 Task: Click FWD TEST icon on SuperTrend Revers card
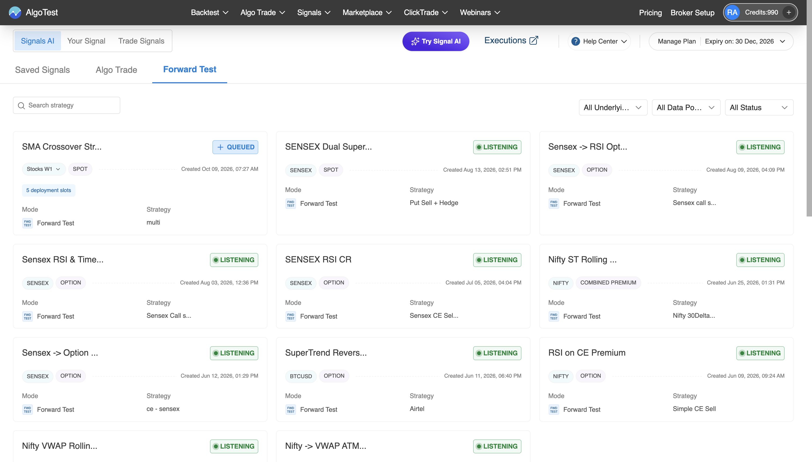291,409
